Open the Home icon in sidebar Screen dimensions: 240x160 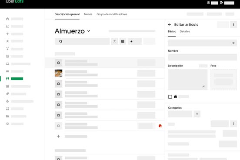coord(7,19)
